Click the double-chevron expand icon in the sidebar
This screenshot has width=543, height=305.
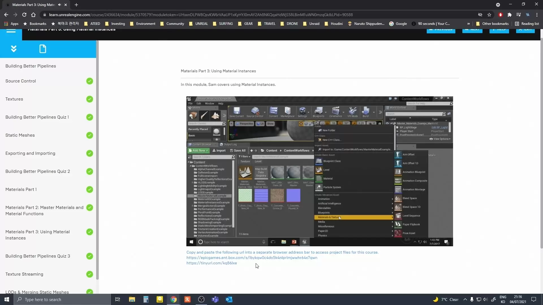[x=14, y=49]
